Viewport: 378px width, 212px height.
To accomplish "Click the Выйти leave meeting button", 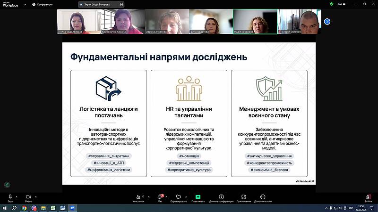I will coord(369,197).
